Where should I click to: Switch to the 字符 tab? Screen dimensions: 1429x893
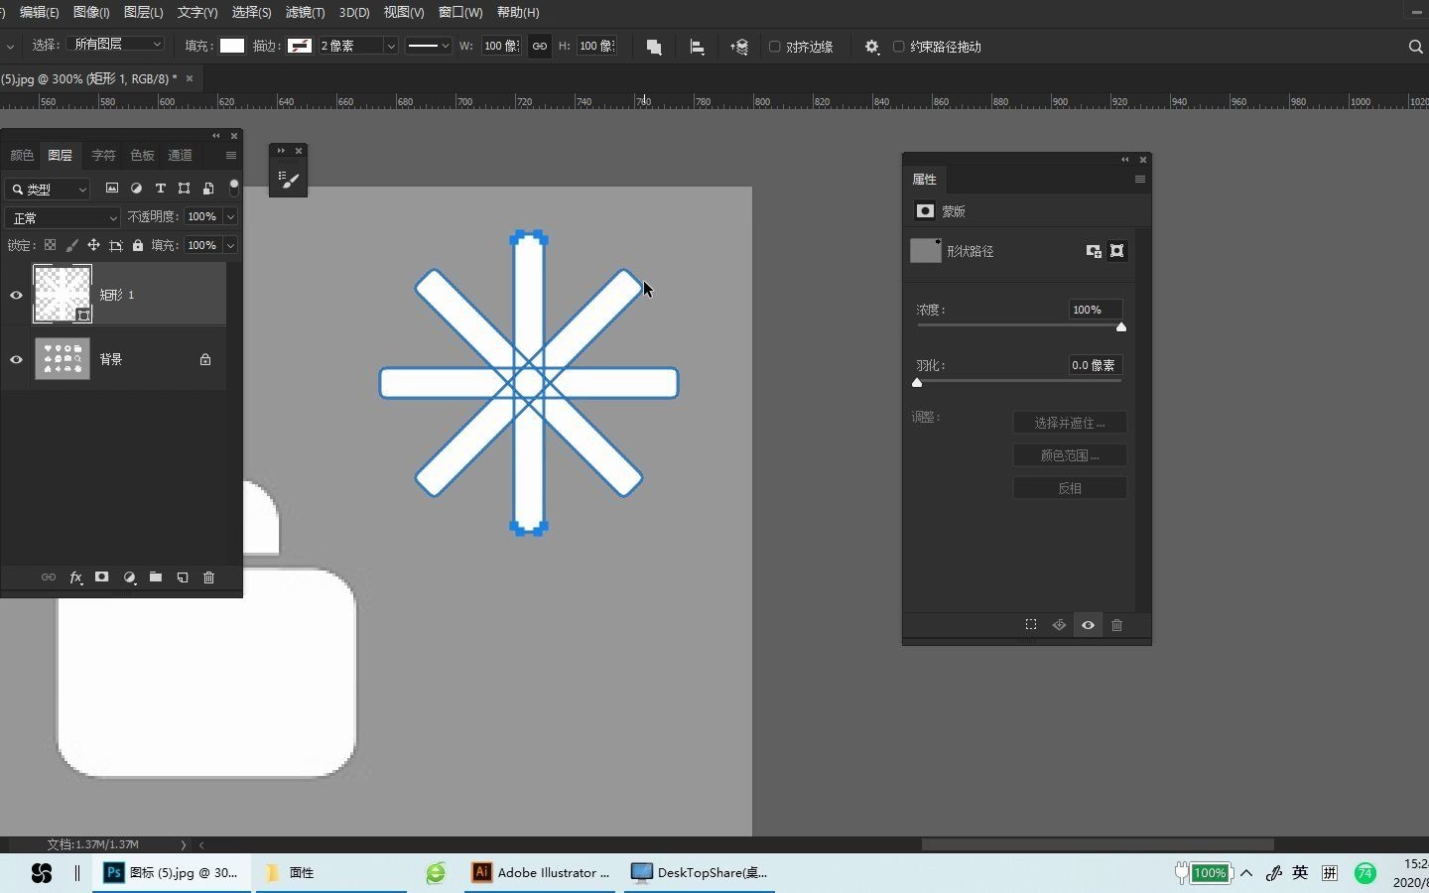[x=103, y=156]
